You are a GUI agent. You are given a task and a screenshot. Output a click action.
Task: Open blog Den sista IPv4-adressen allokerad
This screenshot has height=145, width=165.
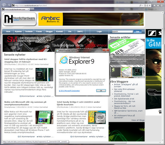pos(124,90)
